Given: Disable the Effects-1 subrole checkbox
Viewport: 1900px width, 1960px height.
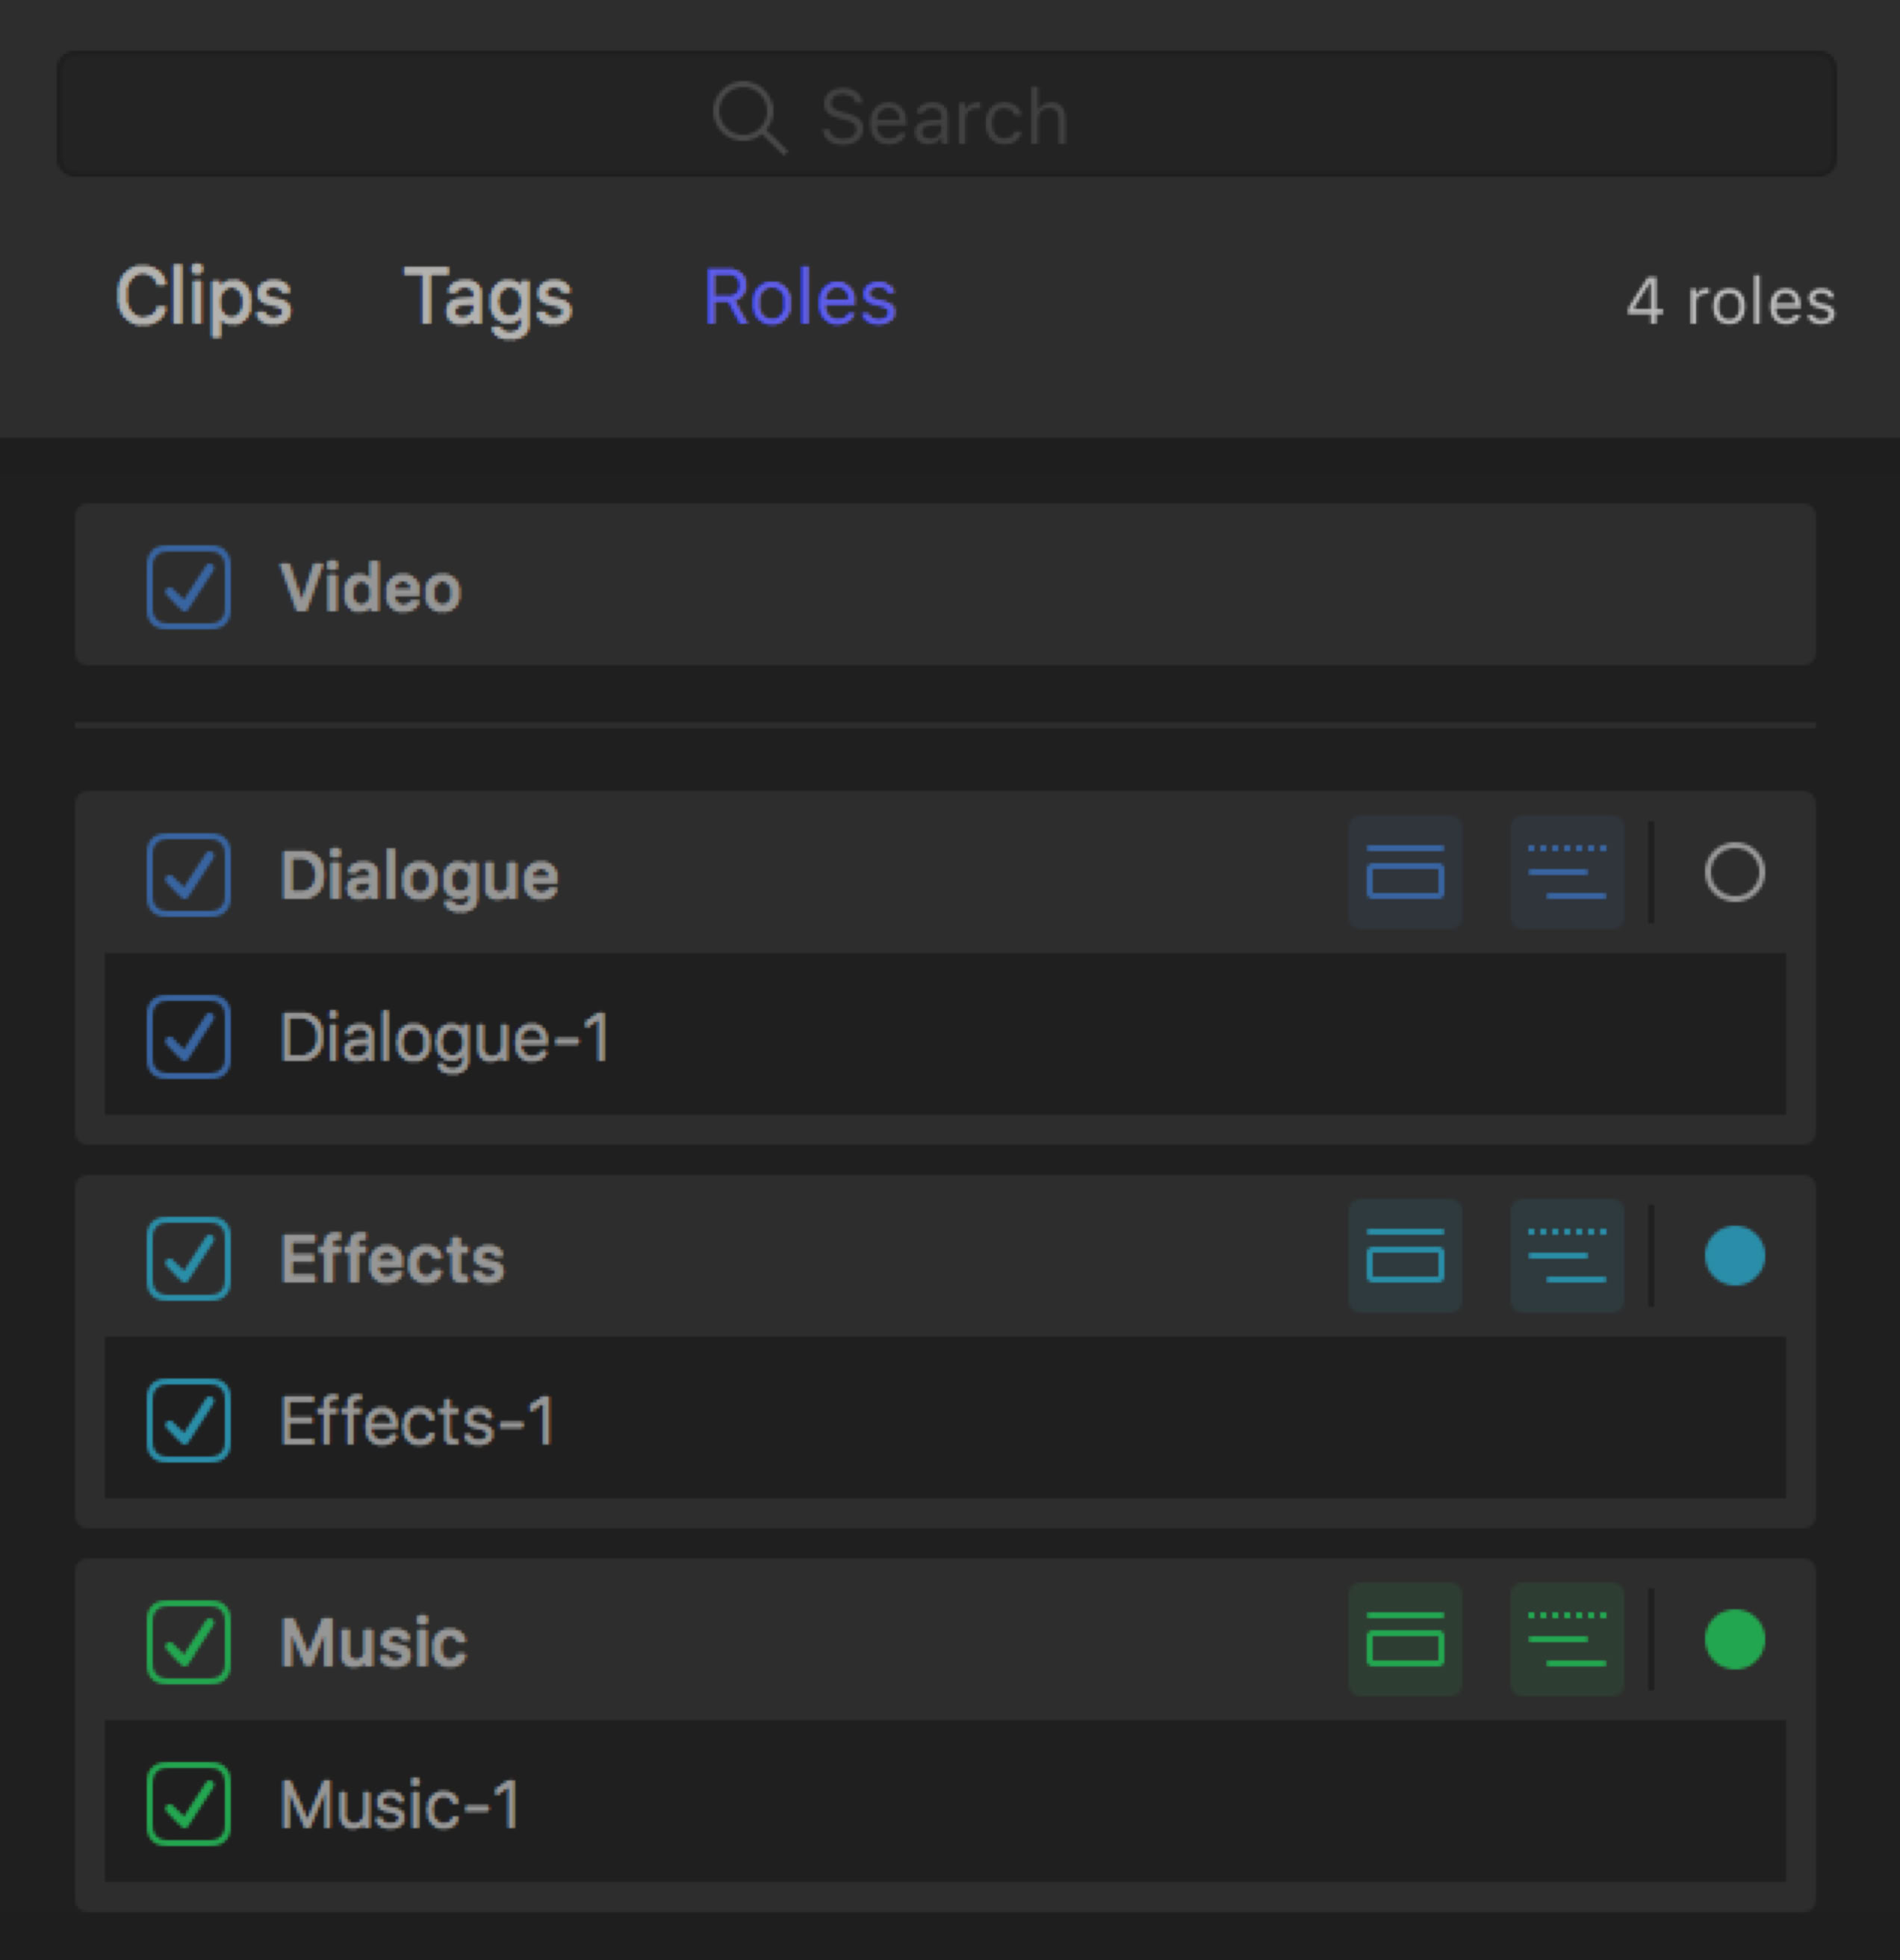Looking at the screenshot, I should click(188, 1420).
